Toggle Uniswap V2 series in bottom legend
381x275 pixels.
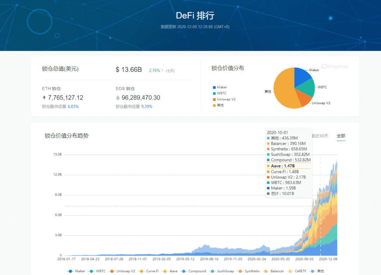coord(122,271)
